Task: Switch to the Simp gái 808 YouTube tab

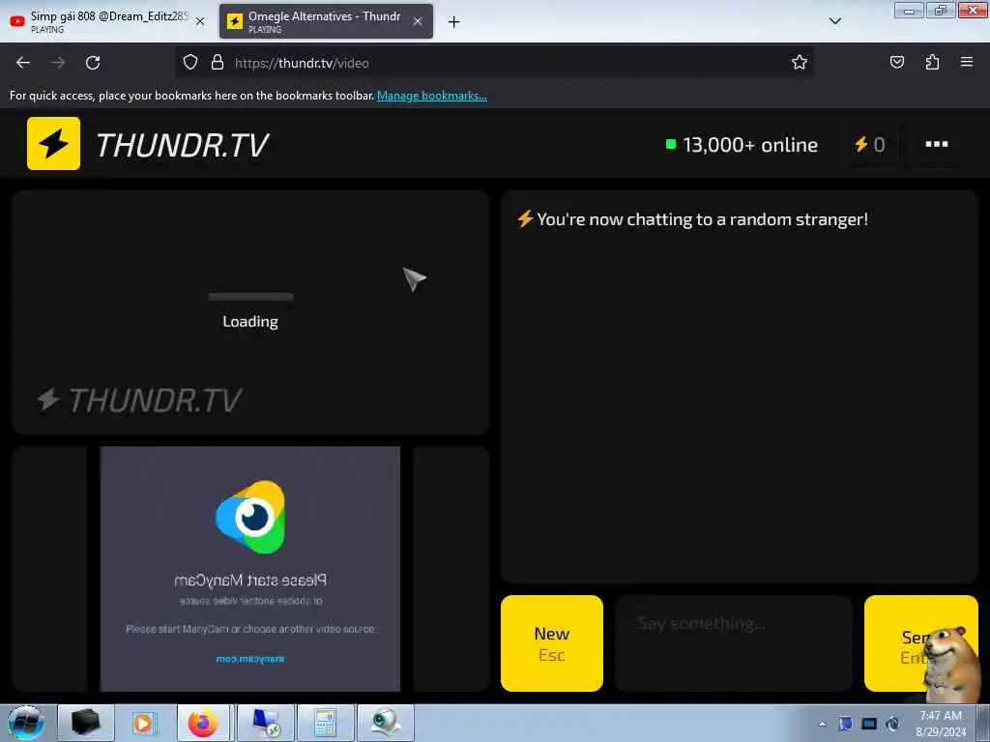Action: (107, 21)
